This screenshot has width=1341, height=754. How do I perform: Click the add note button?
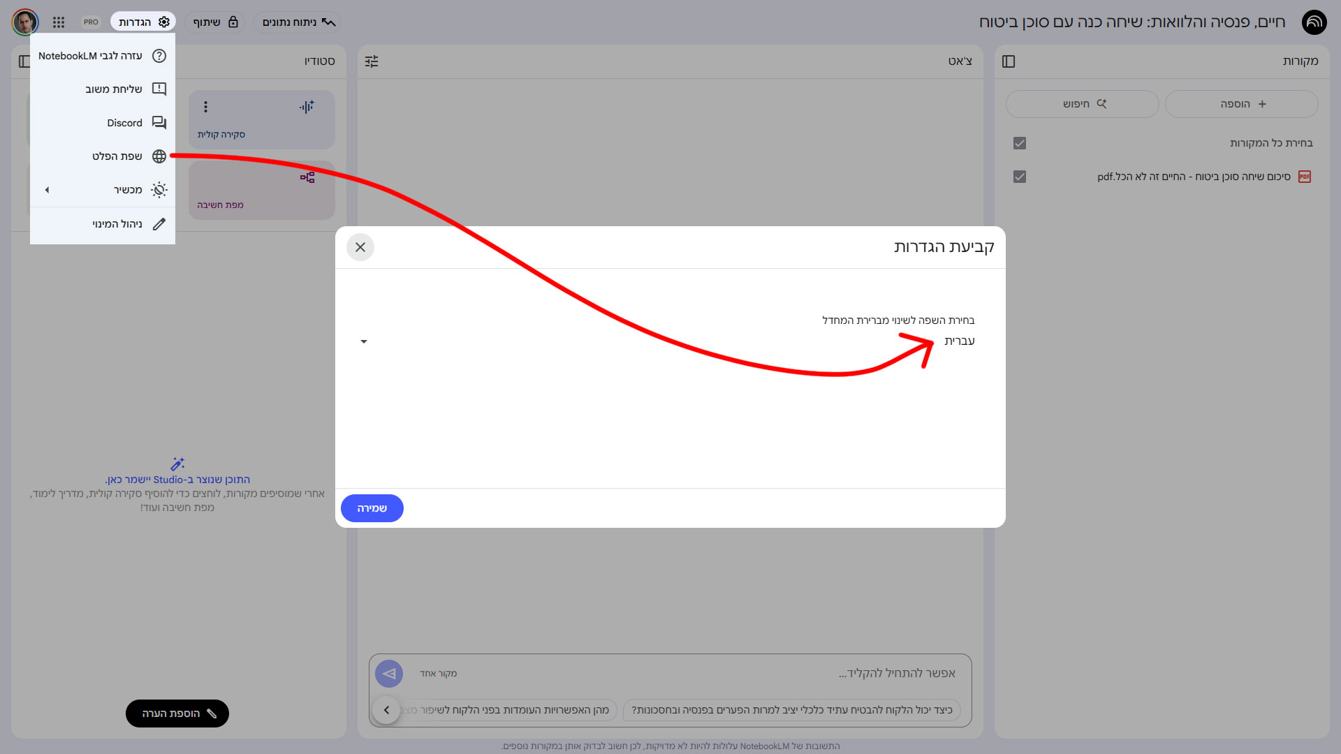(177, 714)
